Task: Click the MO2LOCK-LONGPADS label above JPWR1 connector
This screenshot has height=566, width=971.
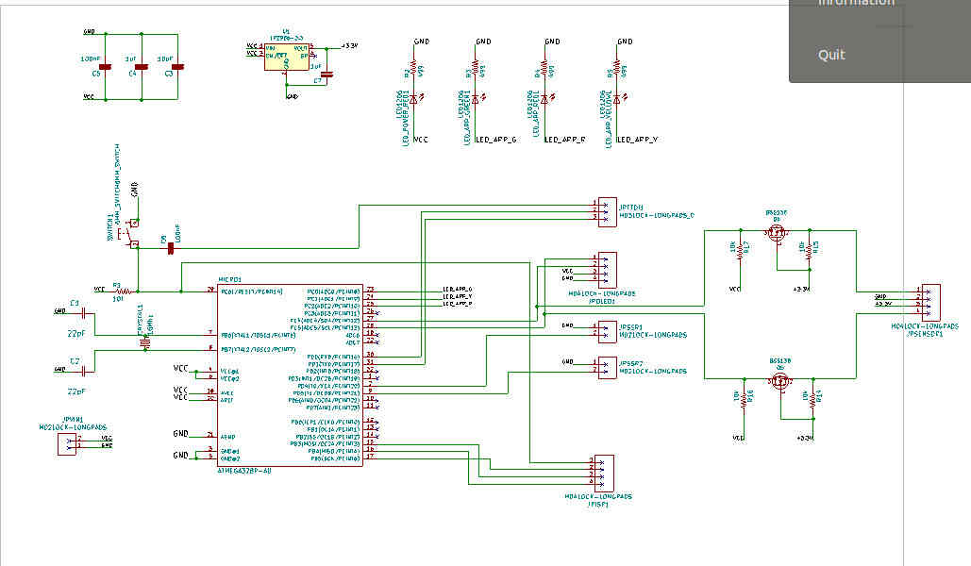Action: [73, 427]
